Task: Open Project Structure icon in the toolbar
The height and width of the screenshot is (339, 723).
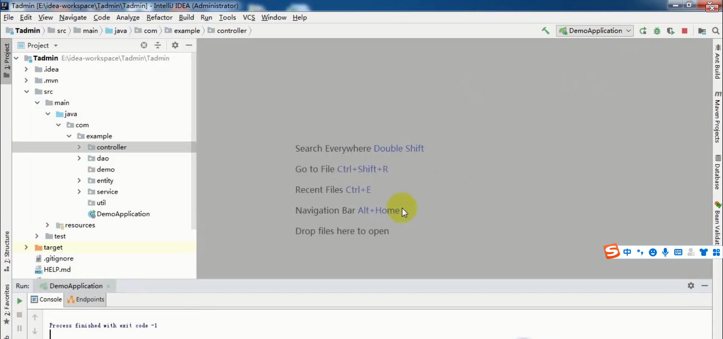Action: [702, 31]
